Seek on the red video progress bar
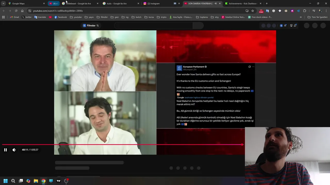 tap(122, 145)
